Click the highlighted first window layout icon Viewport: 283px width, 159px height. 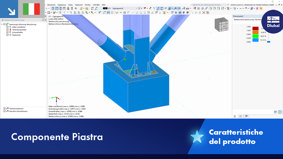53,8
